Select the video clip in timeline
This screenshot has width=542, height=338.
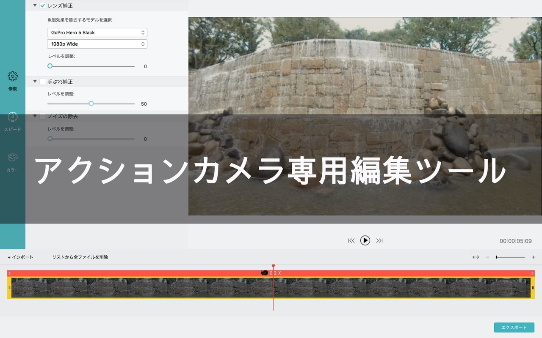[271, 288]
